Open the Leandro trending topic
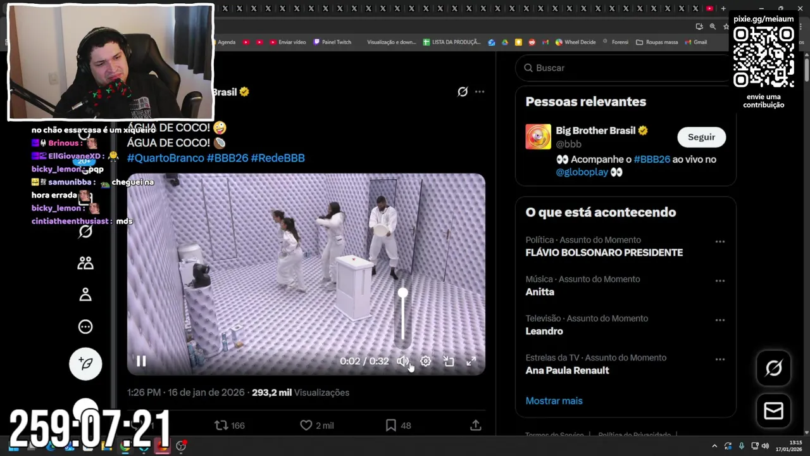 [x=544, y=331]
